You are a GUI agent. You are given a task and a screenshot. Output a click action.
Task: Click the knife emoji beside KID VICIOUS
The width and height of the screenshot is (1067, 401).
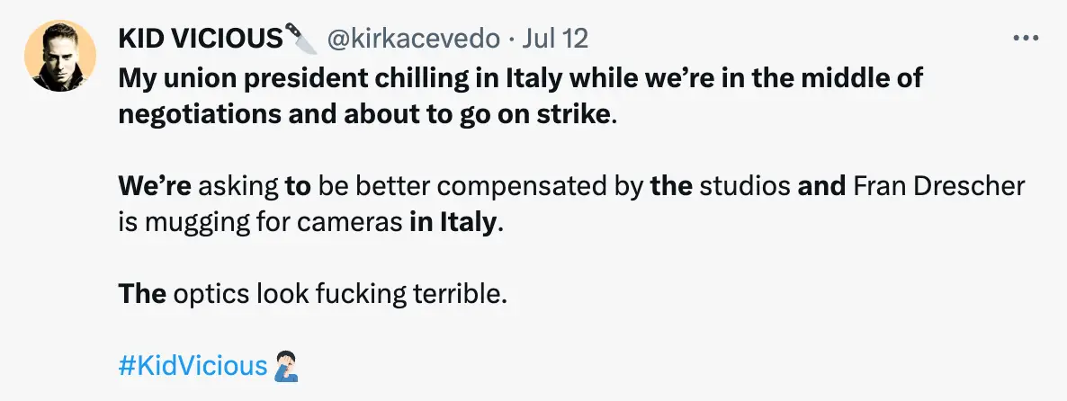coord(300,39)
